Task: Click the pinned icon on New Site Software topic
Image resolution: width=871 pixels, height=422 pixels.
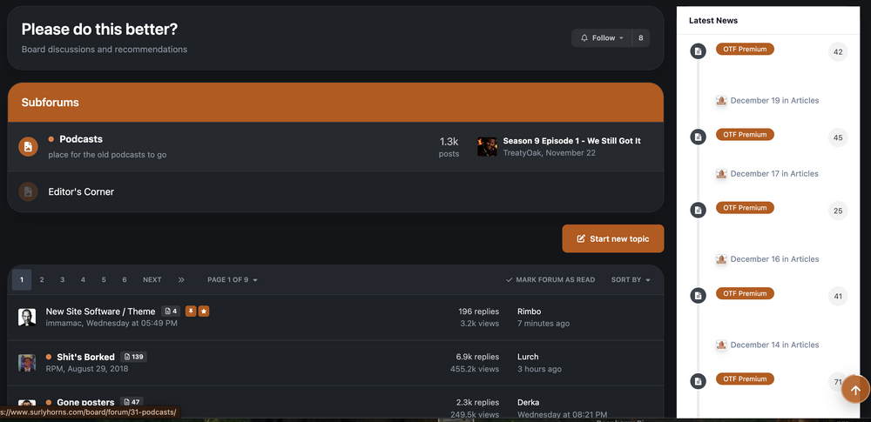Action: click(x=190, y=311)
